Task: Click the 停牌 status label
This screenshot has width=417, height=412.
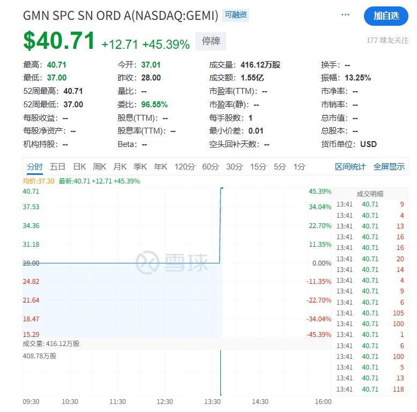Action: pyautogui.click(x=211, y=41)
